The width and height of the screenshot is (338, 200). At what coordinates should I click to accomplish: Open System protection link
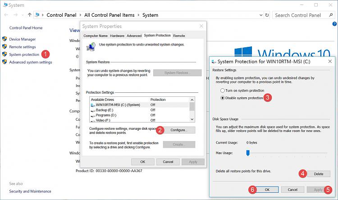(x=24, y=55)
